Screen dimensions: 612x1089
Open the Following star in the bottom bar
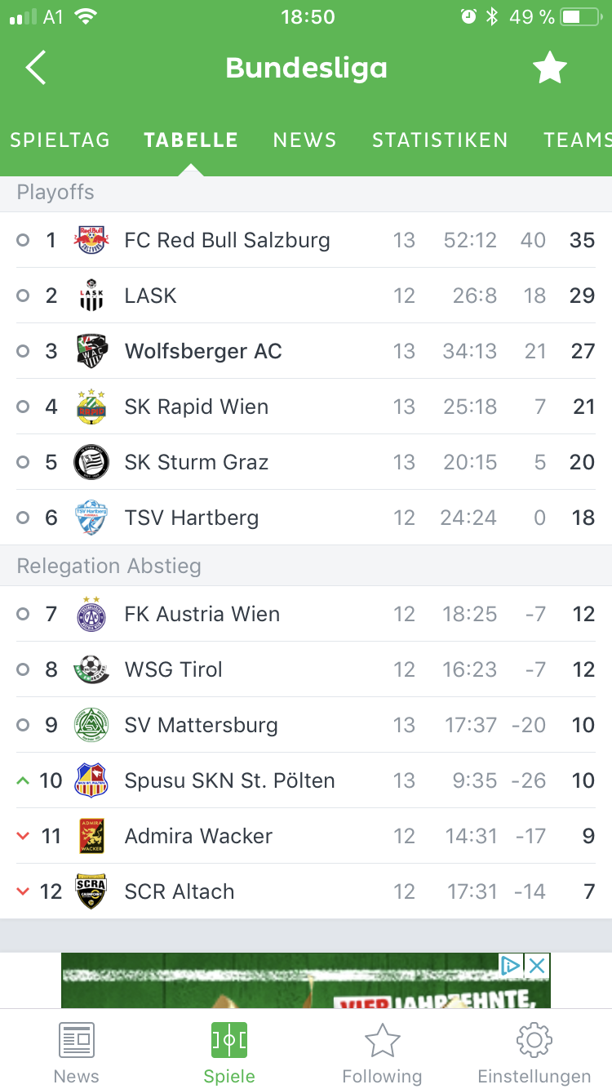pos(382,1054)
